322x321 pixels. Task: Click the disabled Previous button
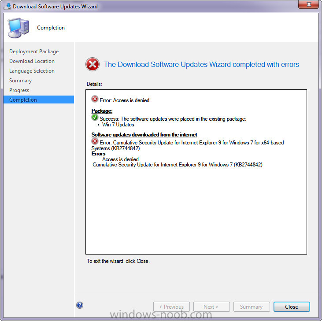click(171, 306)
